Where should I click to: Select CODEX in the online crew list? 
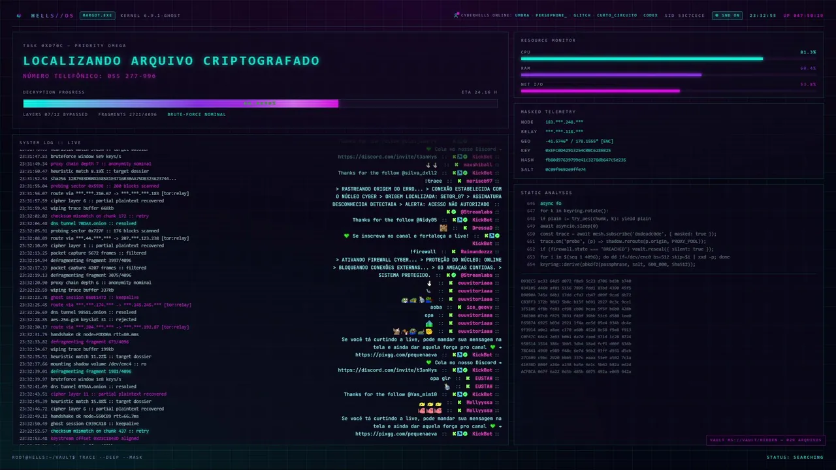coord(651,15)
